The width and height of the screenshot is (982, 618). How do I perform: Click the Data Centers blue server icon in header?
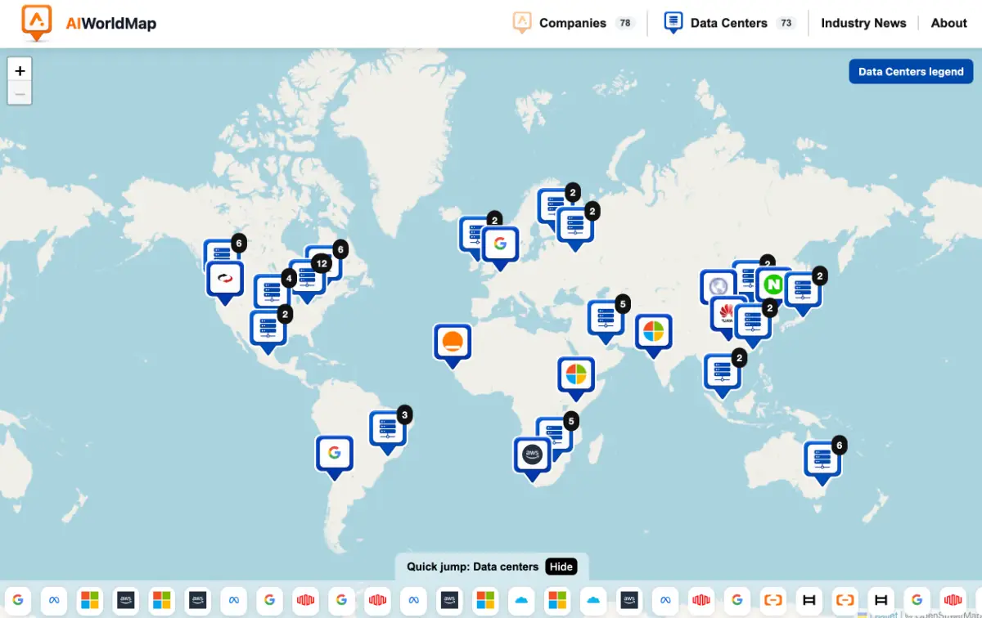click(x=673, y=22)
